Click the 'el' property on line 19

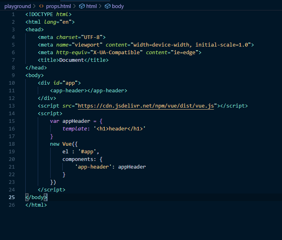(x=65, y=151)
